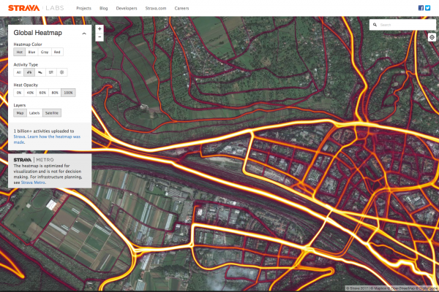
Task: Select the cycling (ride) activity icon
Action: (x=29, y=72)
